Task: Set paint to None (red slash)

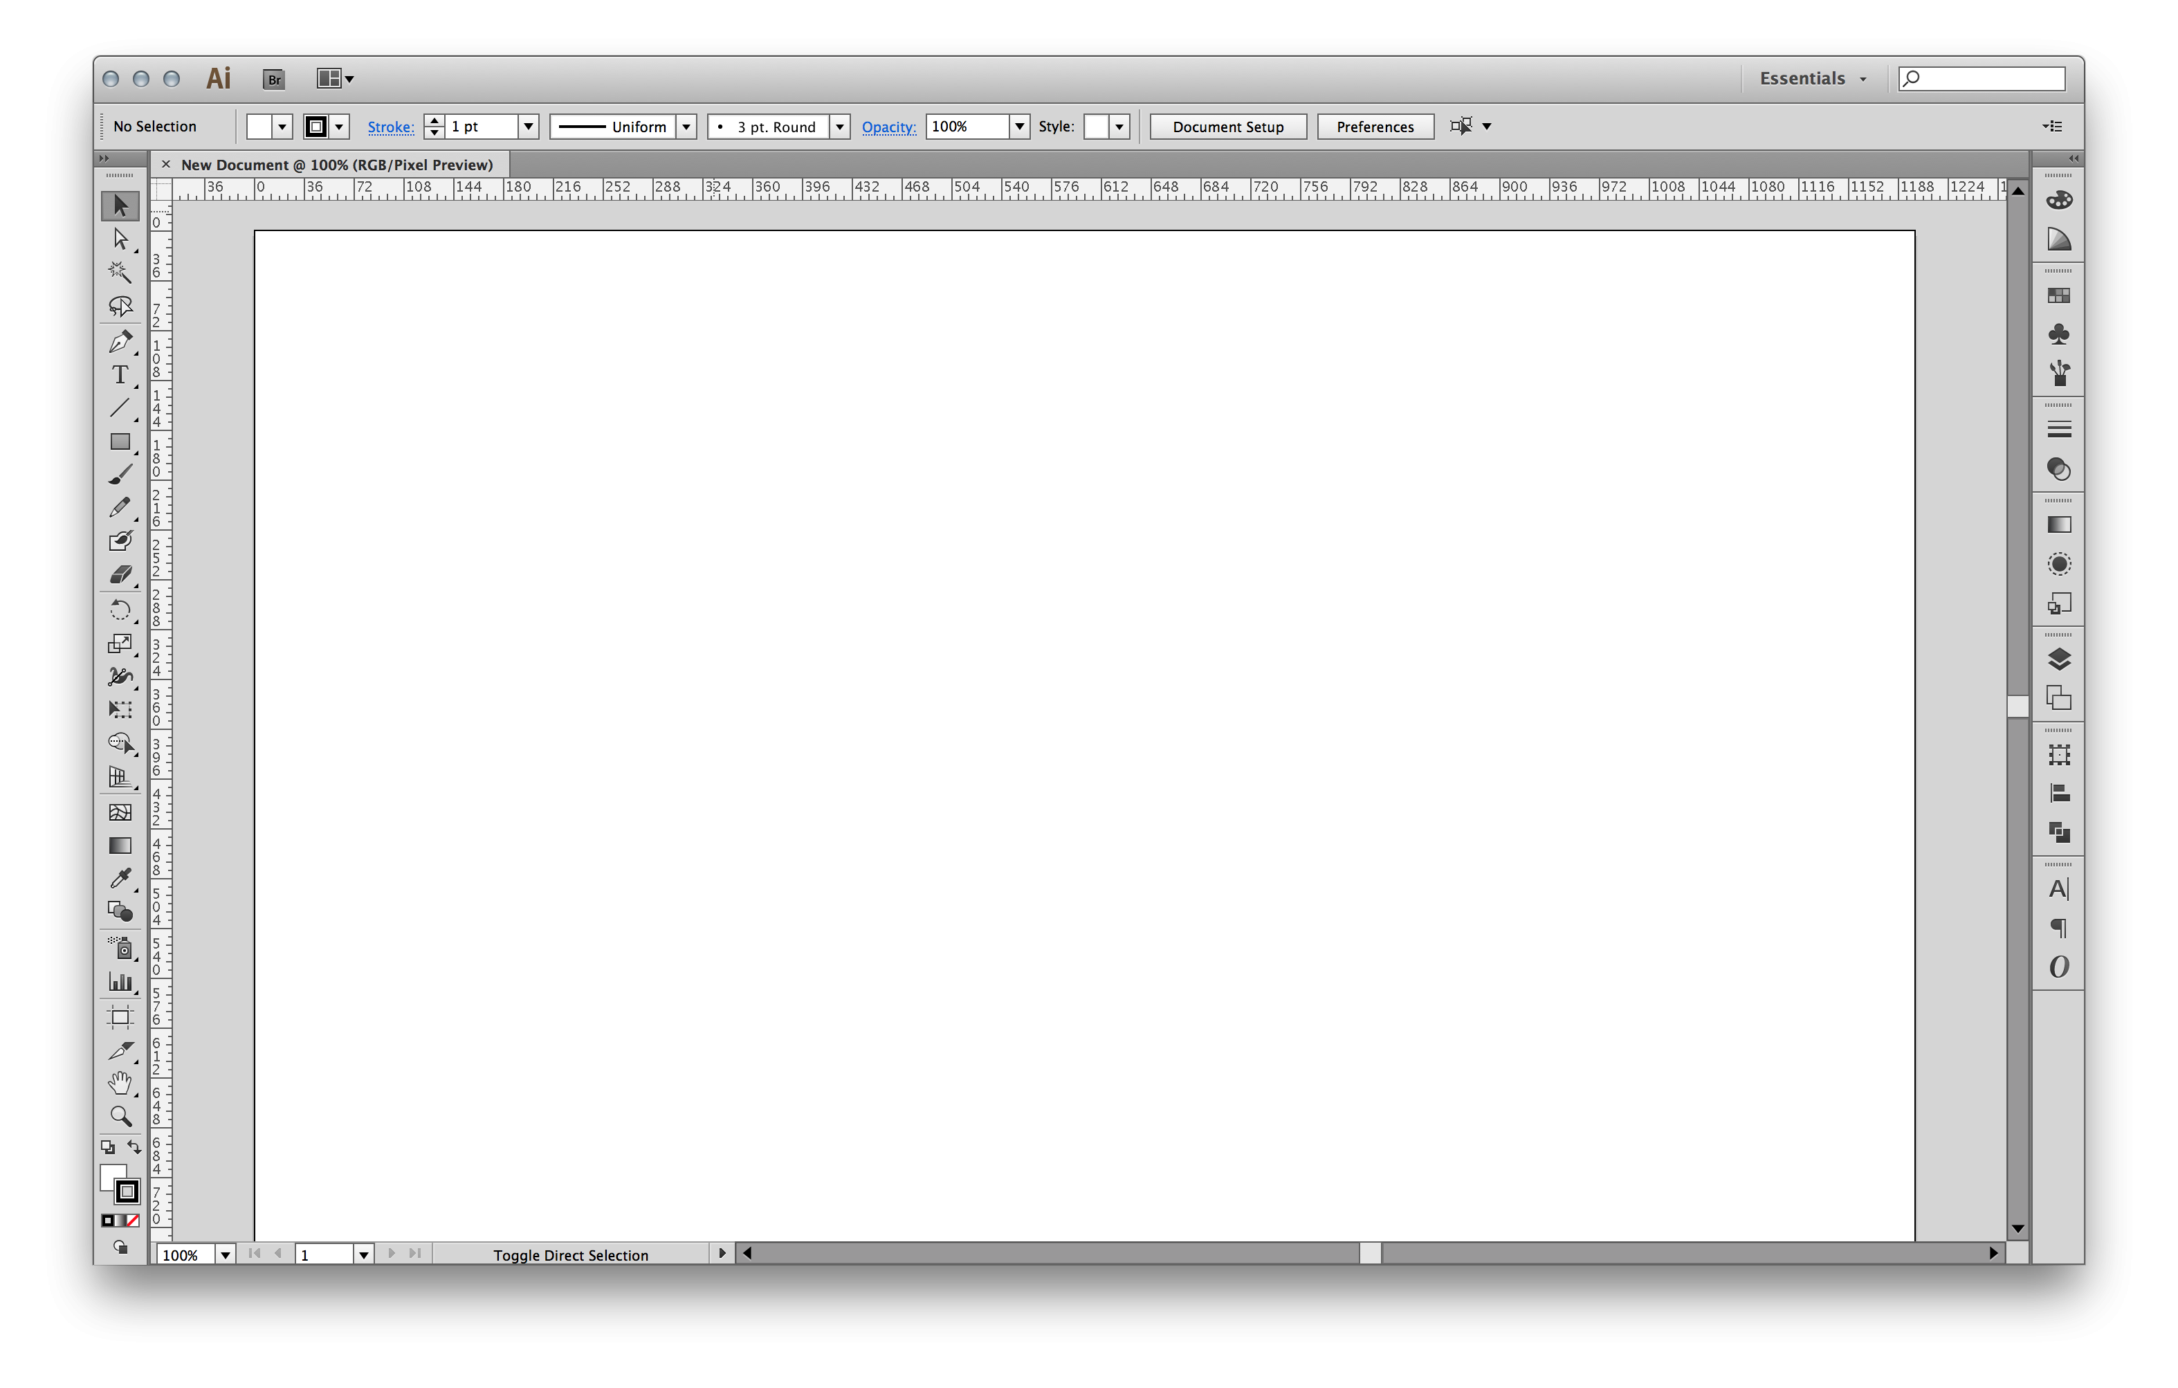Action: coord(133,1221)
